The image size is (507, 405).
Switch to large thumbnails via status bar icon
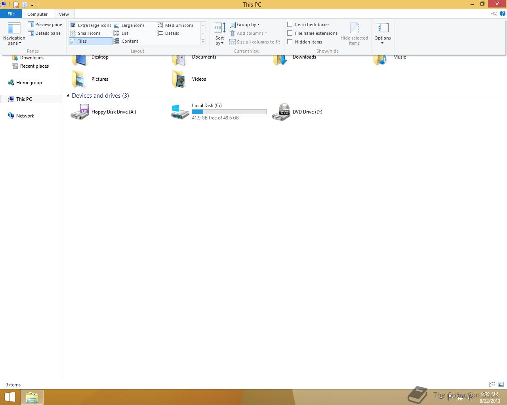point(501,384)
